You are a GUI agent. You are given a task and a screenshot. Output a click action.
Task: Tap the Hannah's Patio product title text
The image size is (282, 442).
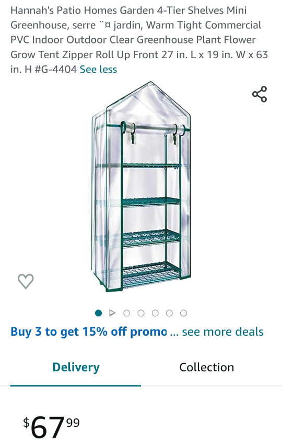click(x=139, y=40)
